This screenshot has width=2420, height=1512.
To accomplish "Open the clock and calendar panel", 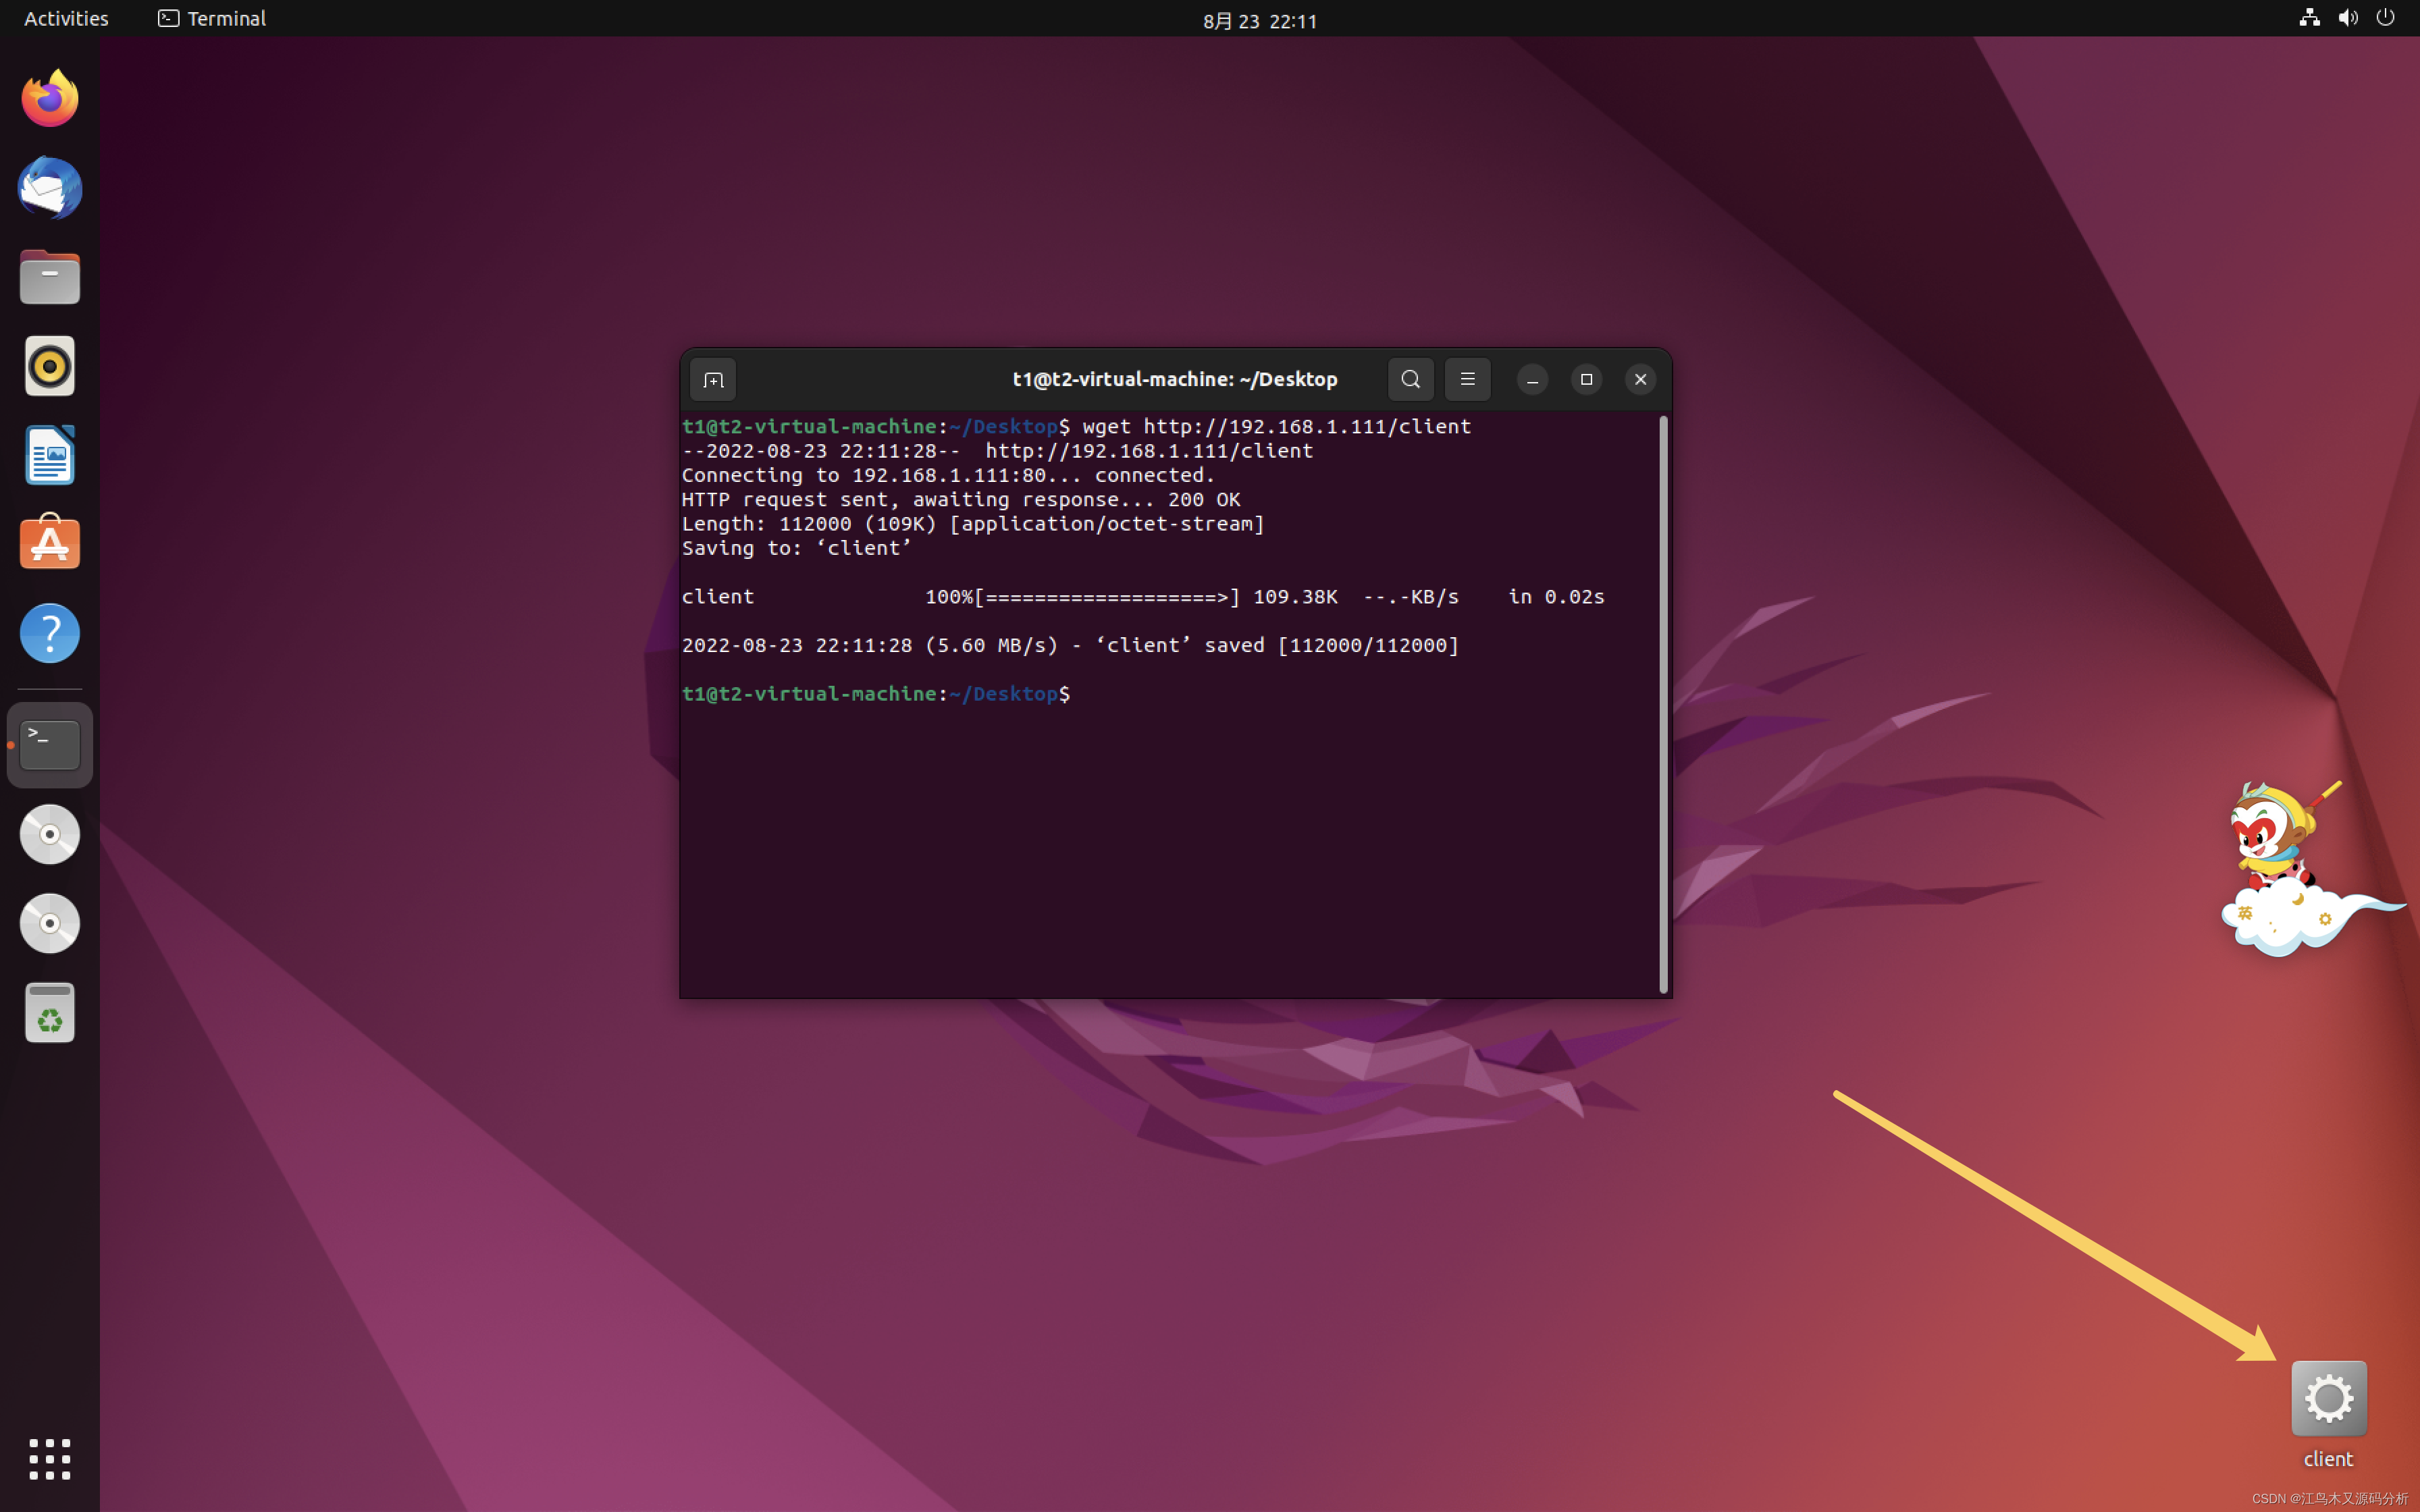I will click(1260, 20).
